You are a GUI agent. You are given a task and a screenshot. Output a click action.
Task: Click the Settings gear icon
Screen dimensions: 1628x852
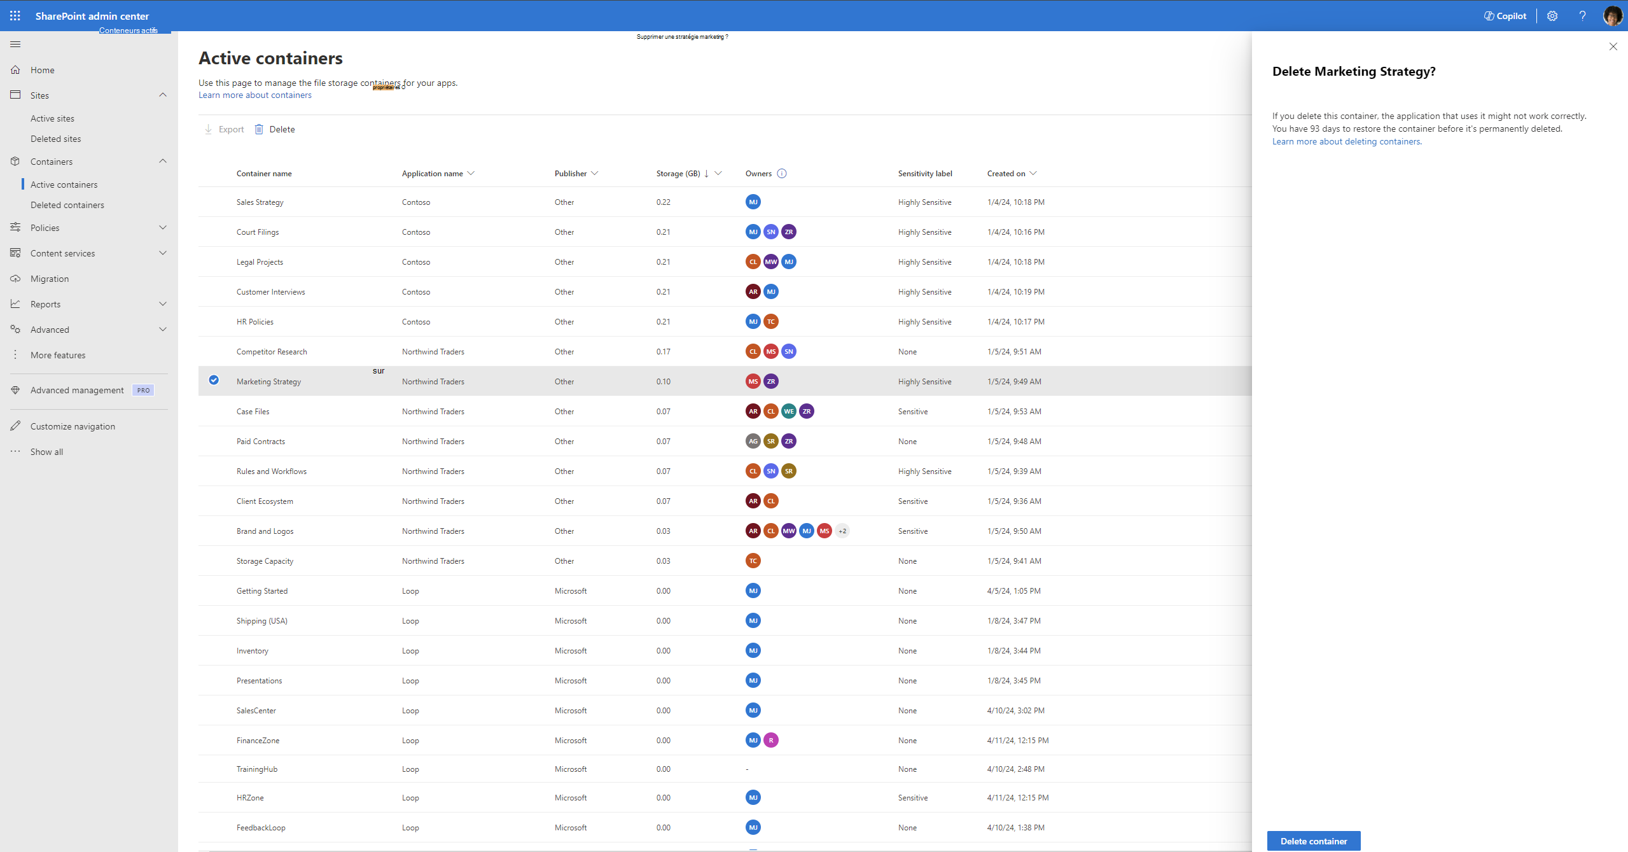coord(1552,15)
